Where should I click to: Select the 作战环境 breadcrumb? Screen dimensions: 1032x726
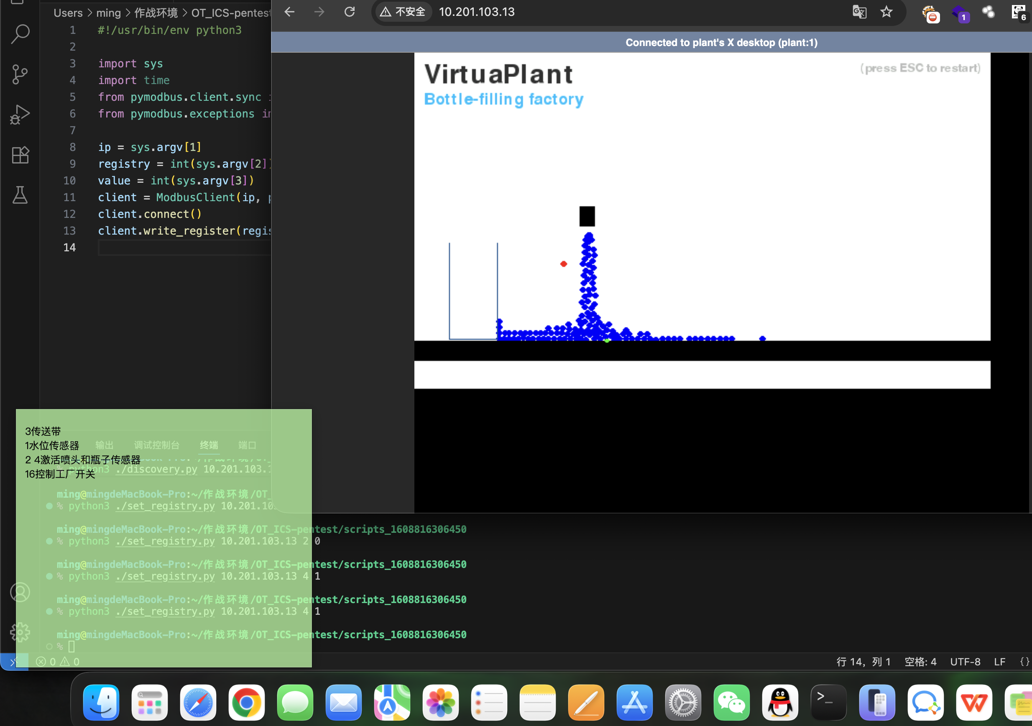point(156,13)
